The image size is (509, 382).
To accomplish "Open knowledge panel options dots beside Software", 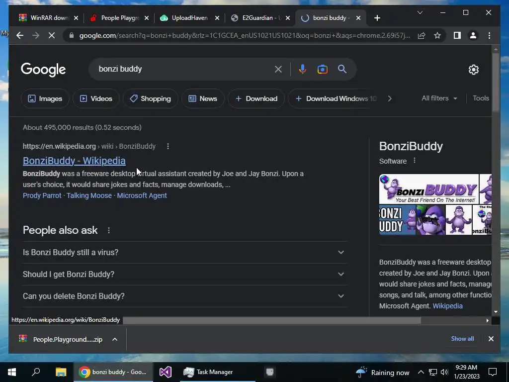I will click(x=414, y=161).
